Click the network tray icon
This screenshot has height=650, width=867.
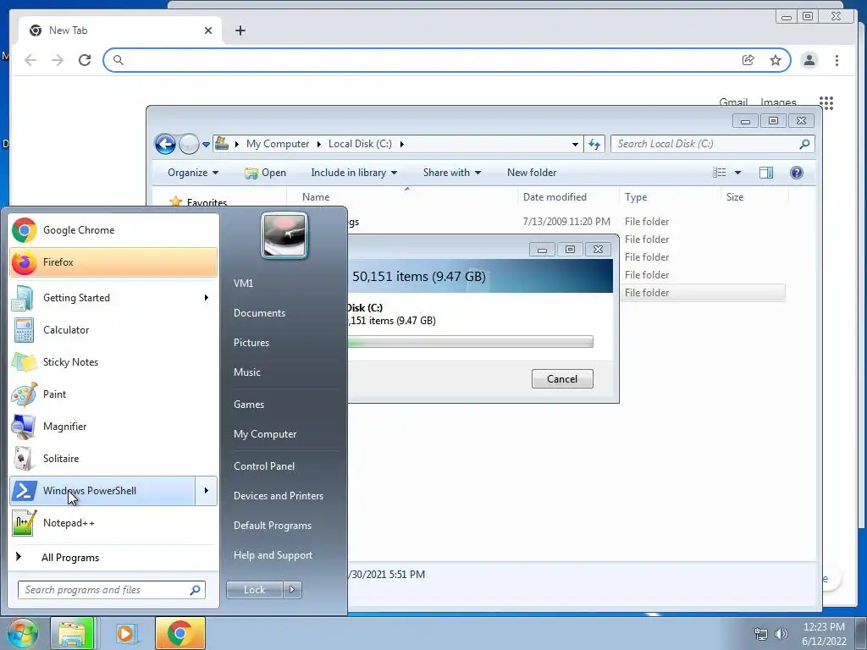tap(761, 634)
